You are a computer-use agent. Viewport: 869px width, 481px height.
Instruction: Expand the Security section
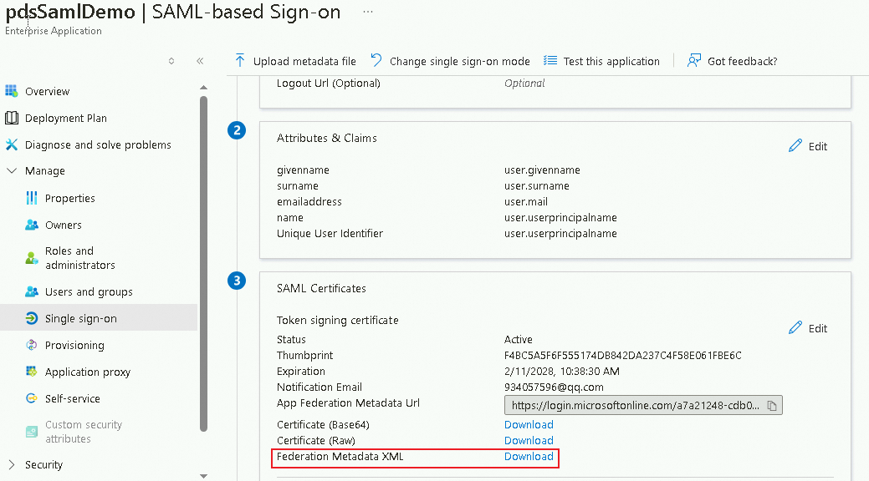tap(11, 464)
